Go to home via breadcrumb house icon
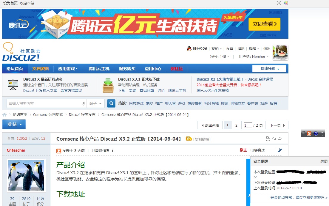The height and width of the screenshot is (206, 329). [x=4, y=115]
